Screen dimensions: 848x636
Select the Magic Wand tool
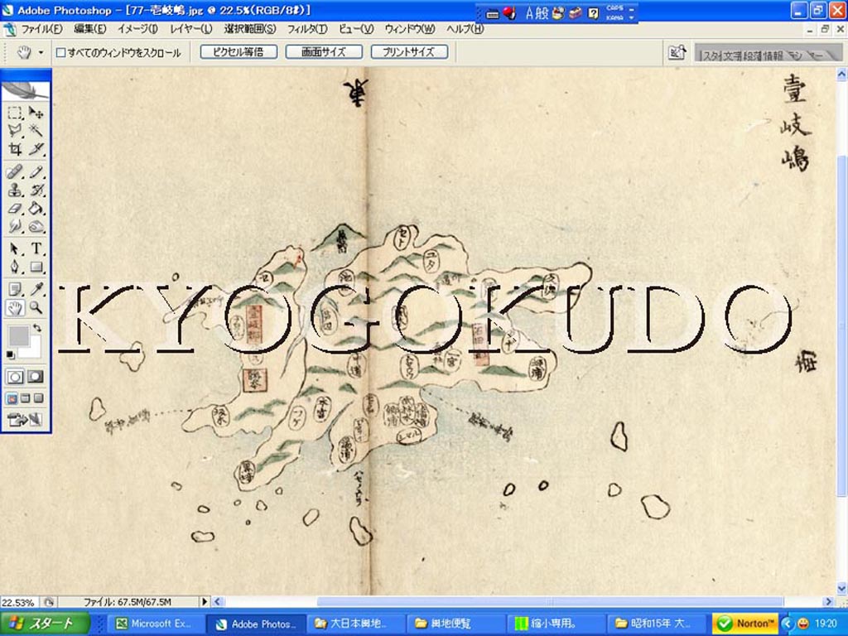point(36,130)
